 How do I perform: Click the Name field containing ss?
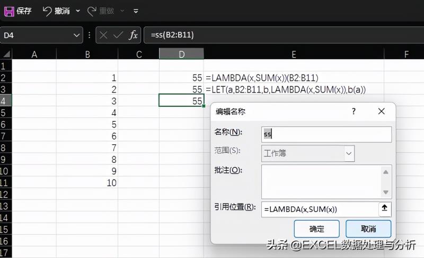click(326, 134)
